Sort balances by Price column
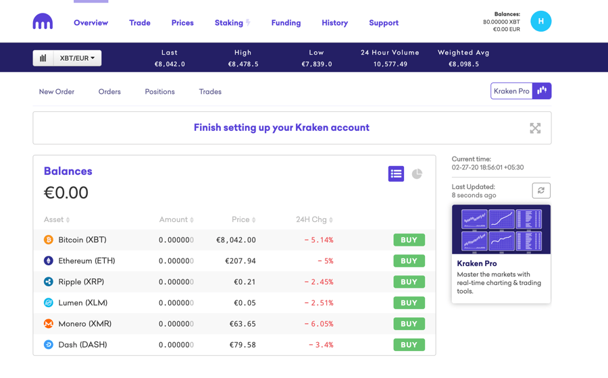The height and width of the screenshot is (378, 608). pyautogui.click(x=244, y=220)
